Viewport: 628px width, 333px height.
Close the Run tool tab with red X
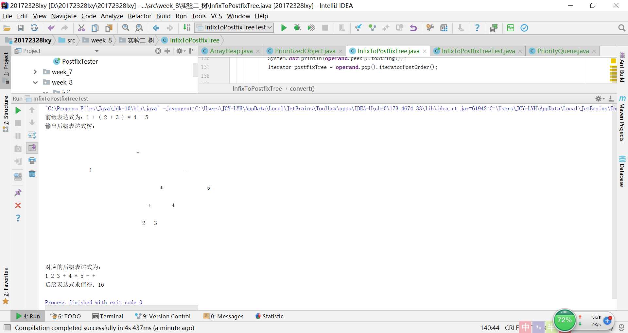point(18,205)
